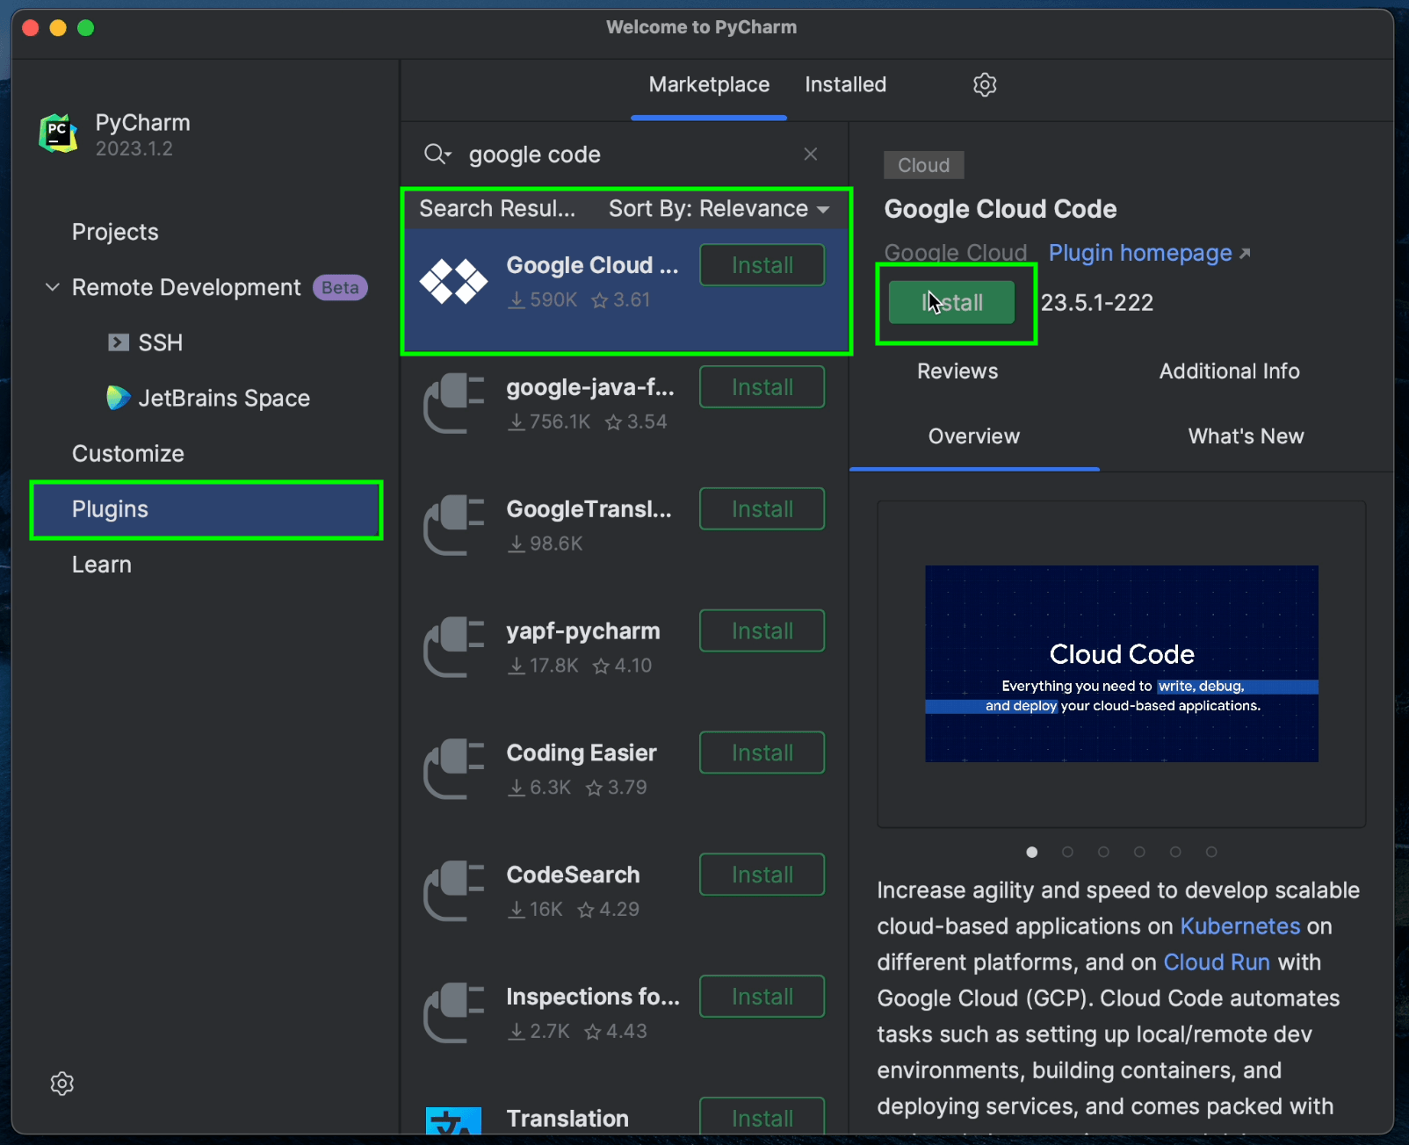
Task: Click the JetBrains Space icon
Action: click(118, 398)
